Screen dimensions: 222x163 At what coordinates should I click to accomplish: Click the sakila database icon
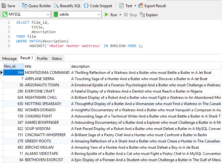(x=56, y=14)
